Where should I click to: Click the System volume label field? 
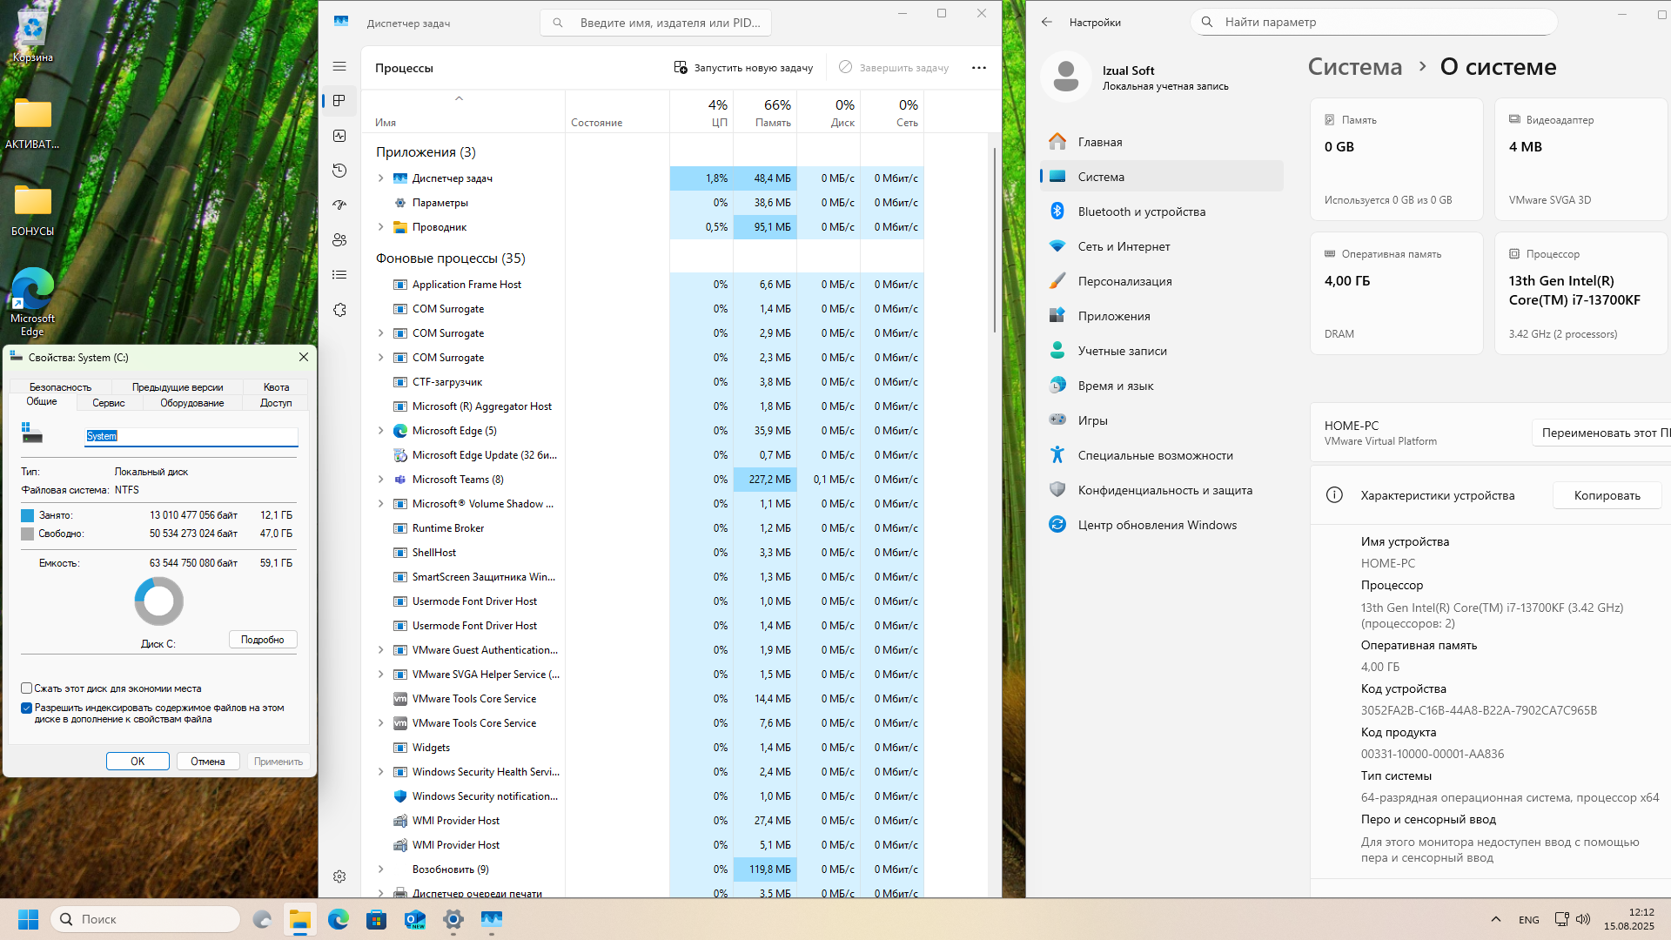(191, 436)
